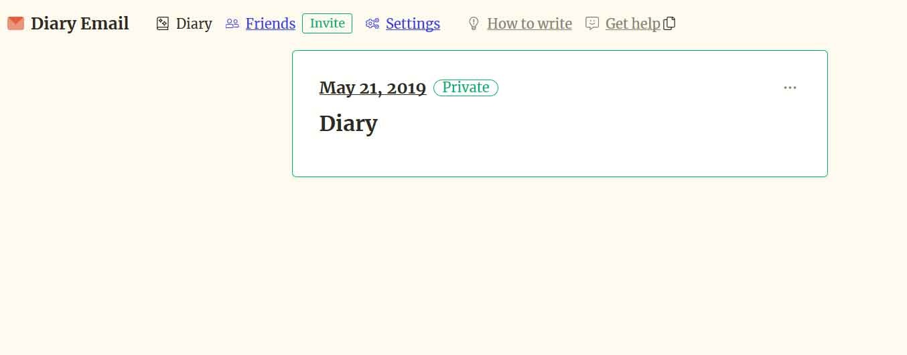Click the smiley chat bubble help icon
This screenshot has width=907, height=355.
(591, 23)
